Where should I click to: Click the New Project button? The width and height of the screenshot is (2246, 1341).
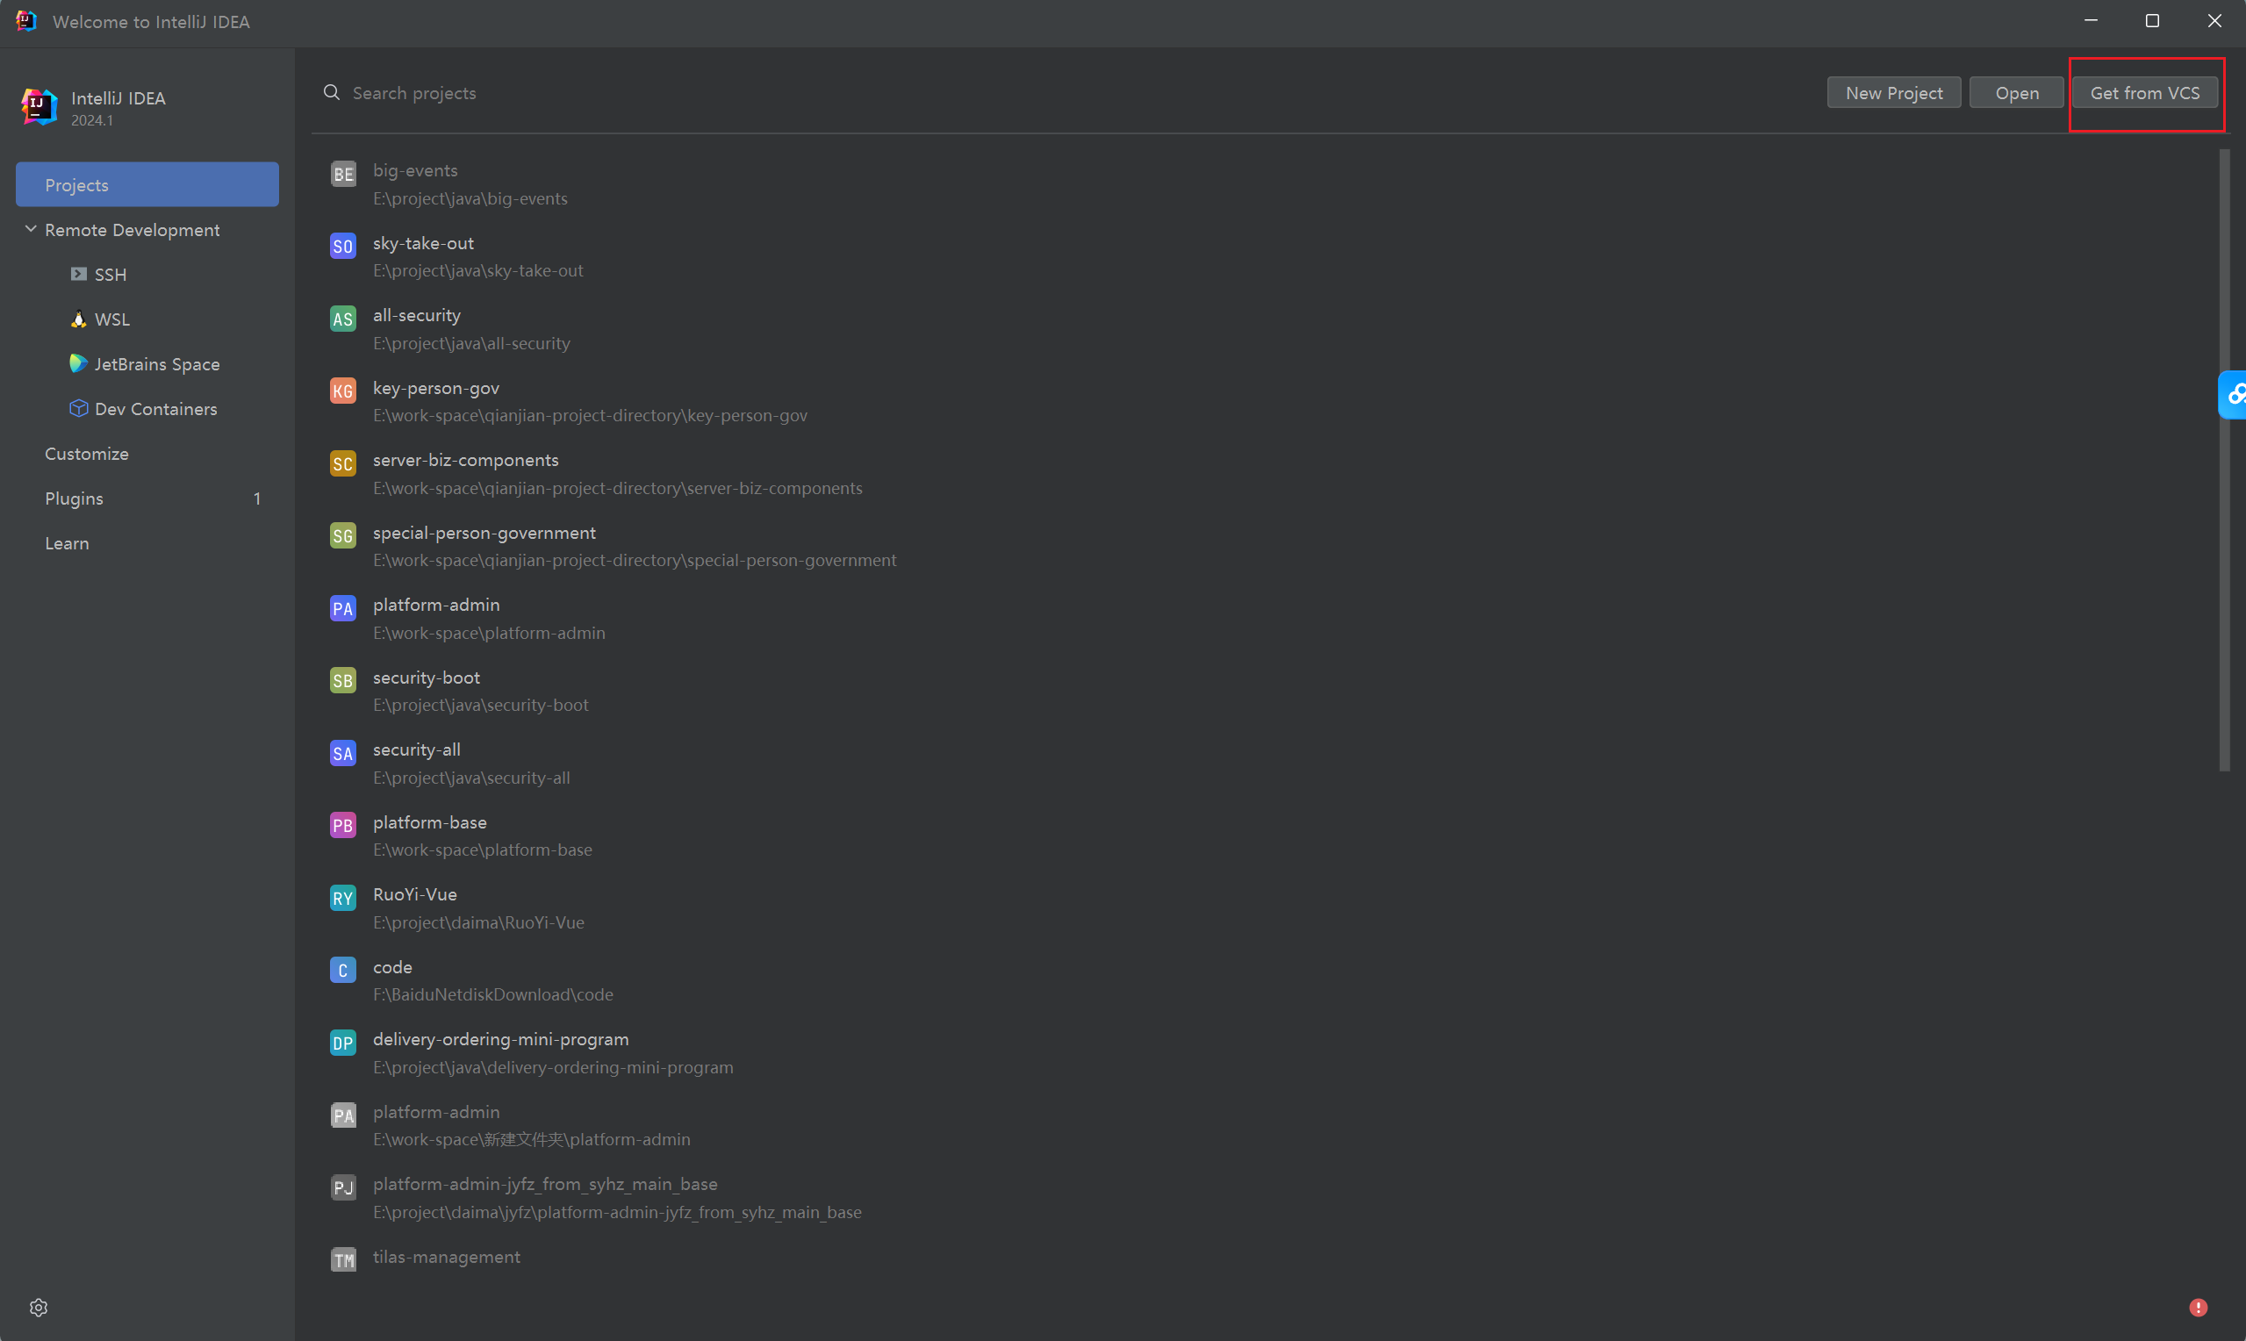[1894, 93]
